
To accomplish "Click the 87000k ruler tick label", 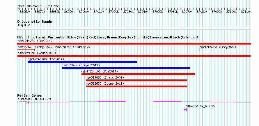I will coord(84,12).
